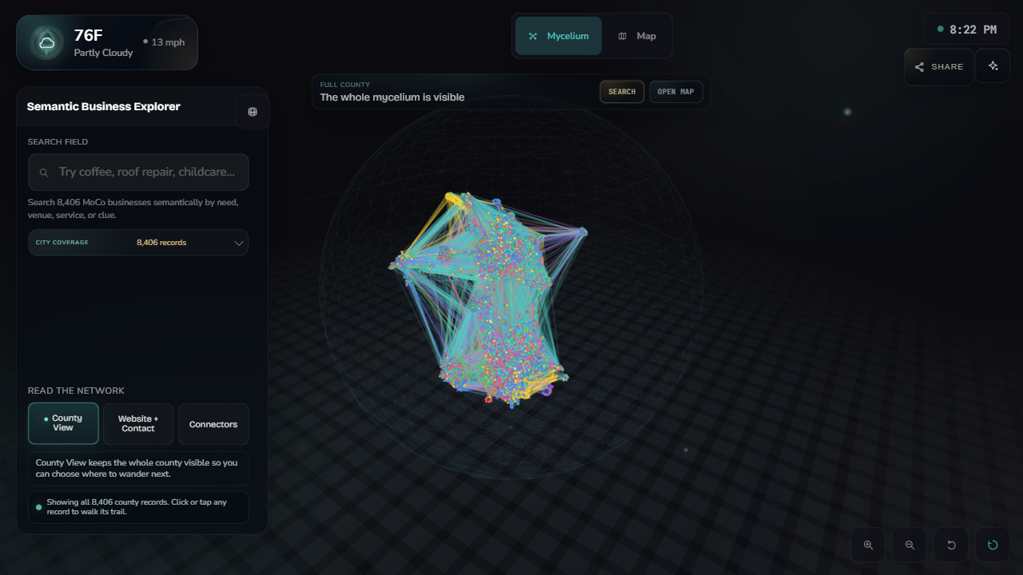This screenshot has width=1023, height=575.
Task: Switch to the Mycelium tab
Action: (558, 36)
